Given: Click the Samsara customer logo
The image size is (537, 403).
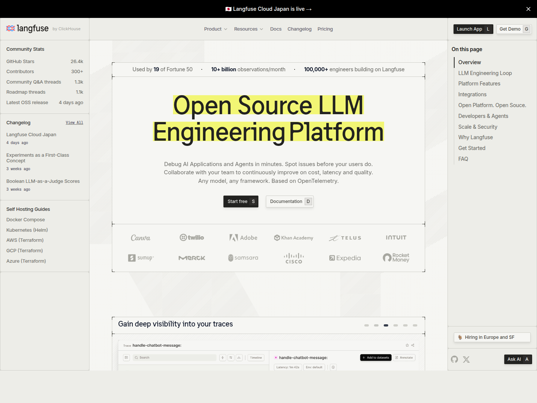Looking at the screenshot, I should [244, 258].
